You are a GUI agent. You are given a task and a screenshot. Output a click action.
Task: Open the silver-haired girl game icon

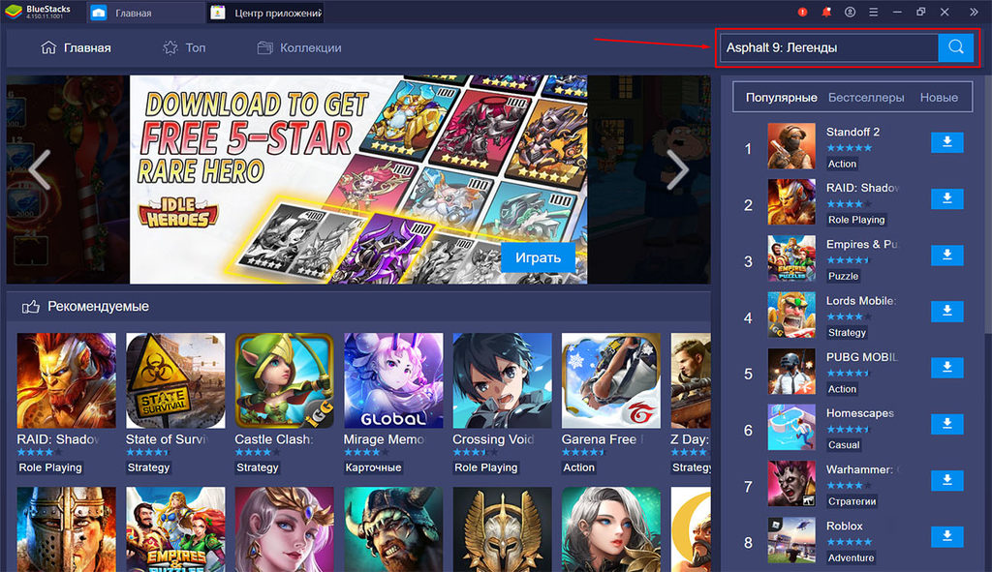click(611, 529)
